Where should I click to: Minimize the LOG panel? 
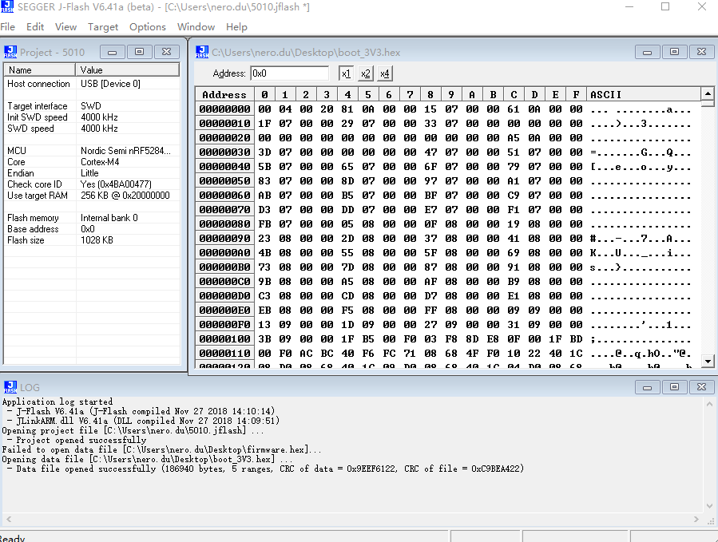coord(648,387)
